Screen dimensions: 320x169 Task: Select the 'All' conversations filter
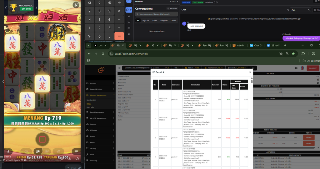coord(138,20)
